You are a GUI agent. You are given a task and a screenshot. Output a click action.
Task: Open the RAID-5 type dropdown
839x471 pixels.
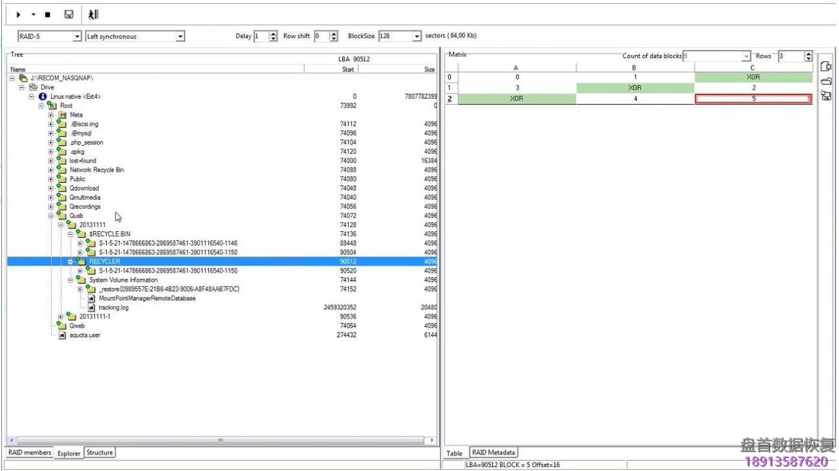pyautogui.click(x=77, y=37)
